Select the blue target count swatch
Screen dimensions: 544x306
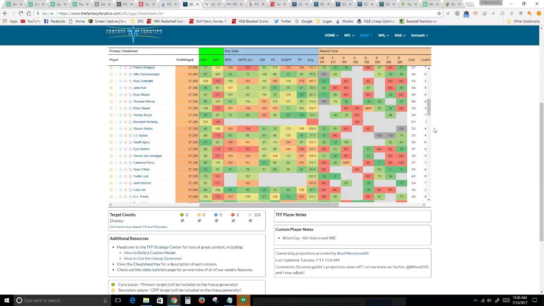click(216, 215)
